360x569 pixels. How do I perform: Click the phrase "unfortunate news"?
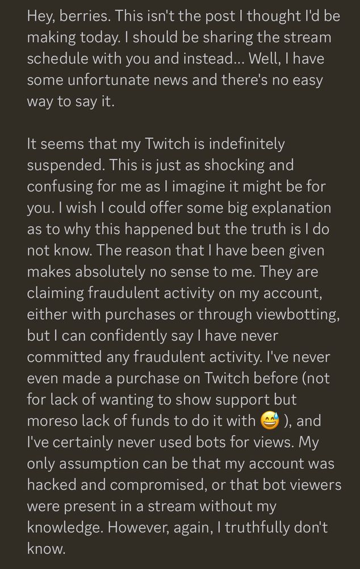pos(128,80)
